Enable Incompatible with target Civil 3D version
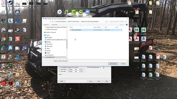The image size is (177, 99). (x=59, y=67)
